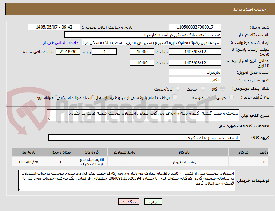Choose the جزیی purchase type radio
The width and height of the screenshot is (275, 211).
coord(231,97)
